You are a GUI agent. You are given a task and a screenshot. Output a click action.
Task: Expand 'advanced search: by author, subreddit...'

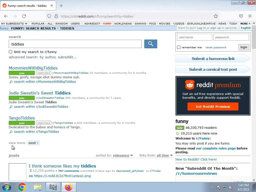pyautogui.click(x=42, y=57)
